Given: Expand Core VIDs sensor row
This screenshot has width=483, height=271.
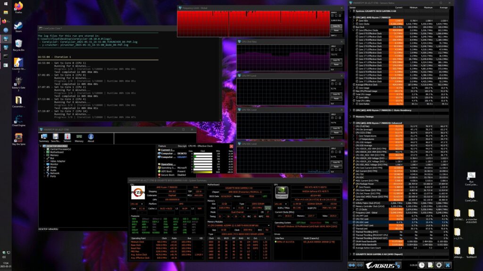Looking at the screenshot, I should pyautogui.click(x=354, y=21).
